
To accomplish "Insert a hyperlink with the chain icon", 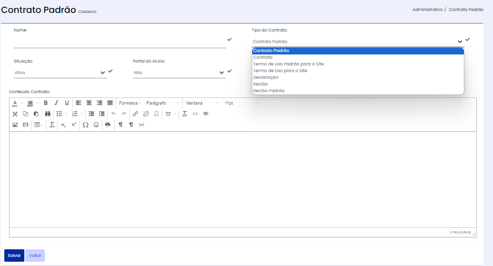I will click(136, 114).
